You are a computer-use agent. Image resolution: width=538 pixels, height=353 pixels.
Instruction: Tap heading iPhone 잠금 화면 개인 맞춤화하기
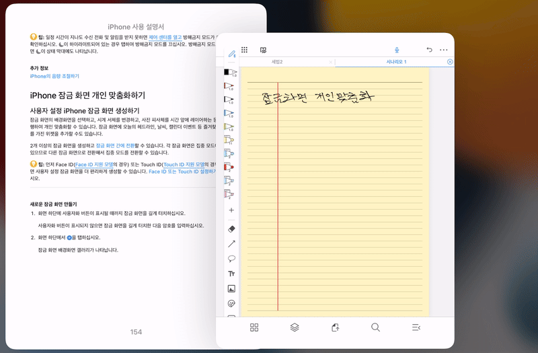(x=87, y=95)
